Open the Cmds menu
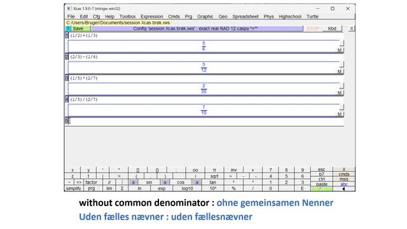Screen dimensions: 407x229 coord(174,17)
